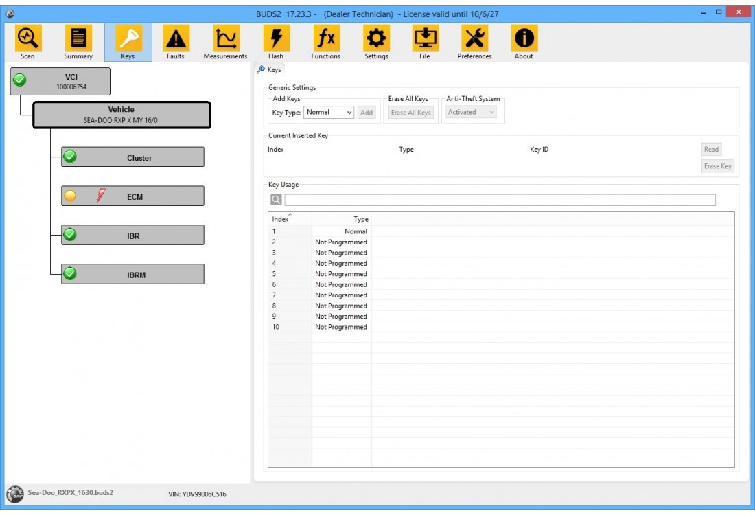This screenshot has width=755, height=515.
Task: Open the Flash lightning icon
Action: 276,42
